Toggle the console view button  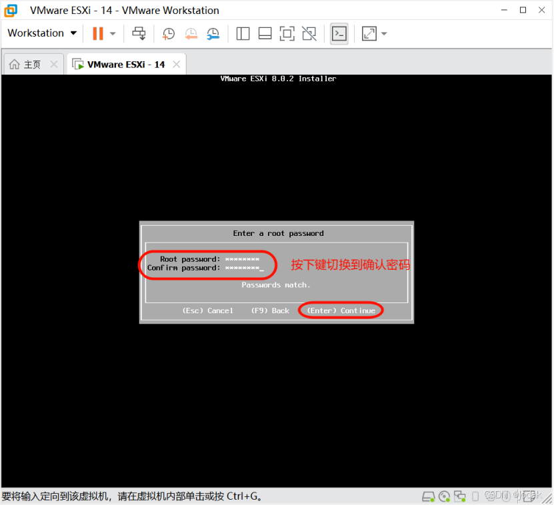point(339,34)
